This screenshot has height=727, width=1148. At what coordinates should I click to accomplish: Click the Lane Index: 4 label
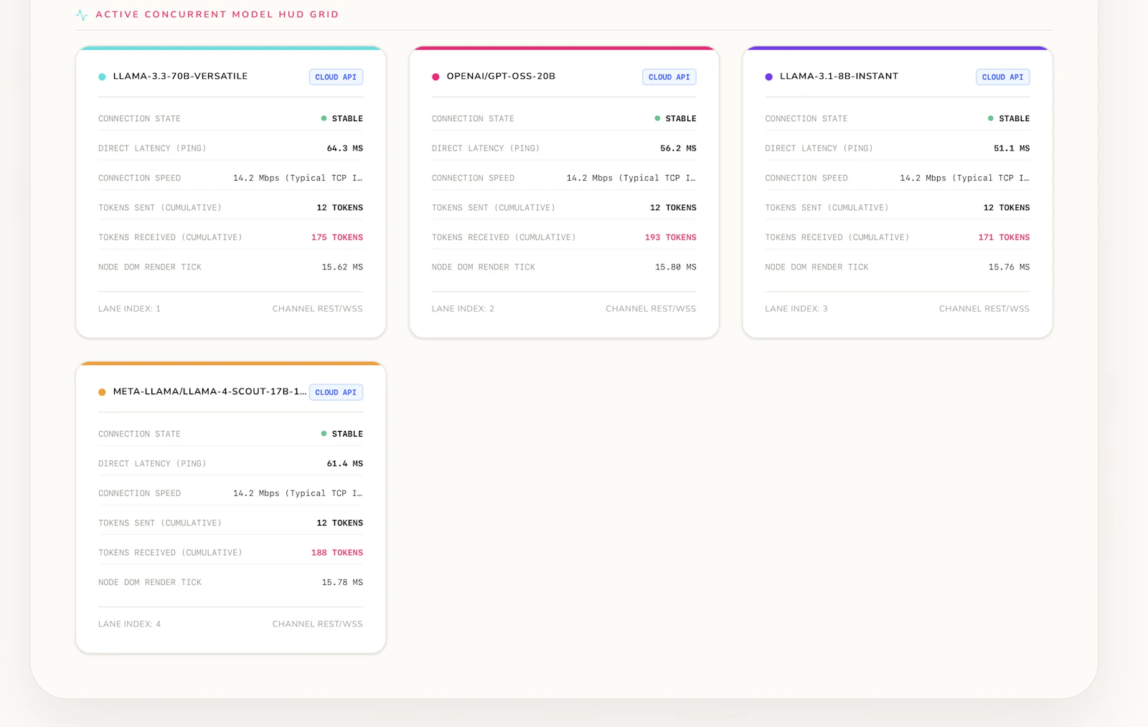point(129,624)
